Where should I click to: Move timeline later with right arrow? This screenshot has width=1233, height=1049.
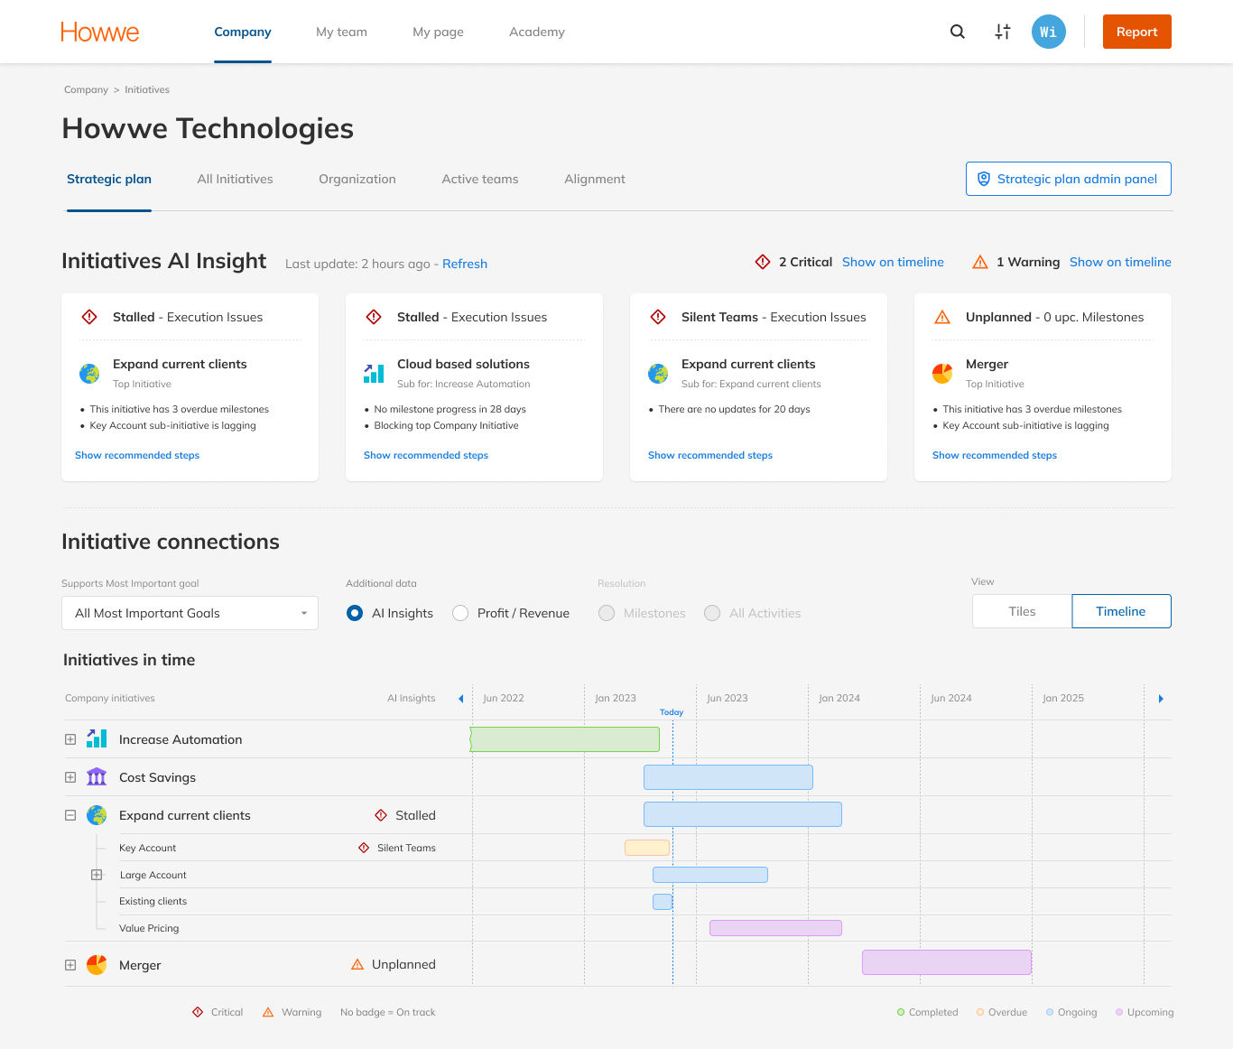coord(1161,699)
